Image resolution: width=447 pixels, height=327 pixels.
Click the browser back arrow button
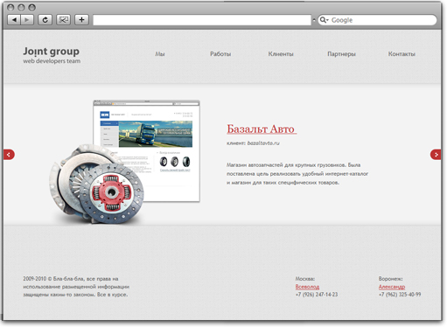tap(14, 20)
